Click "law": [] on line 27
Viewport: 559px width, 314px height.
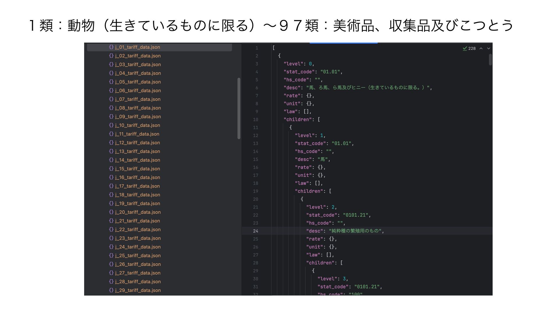tap(319, 255)
